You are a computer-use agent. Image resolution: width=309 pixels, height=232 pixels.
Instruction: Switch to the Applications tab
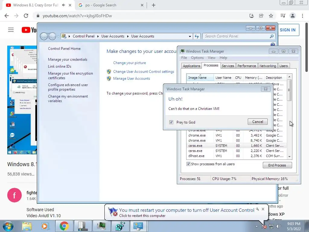pos(191,66)
